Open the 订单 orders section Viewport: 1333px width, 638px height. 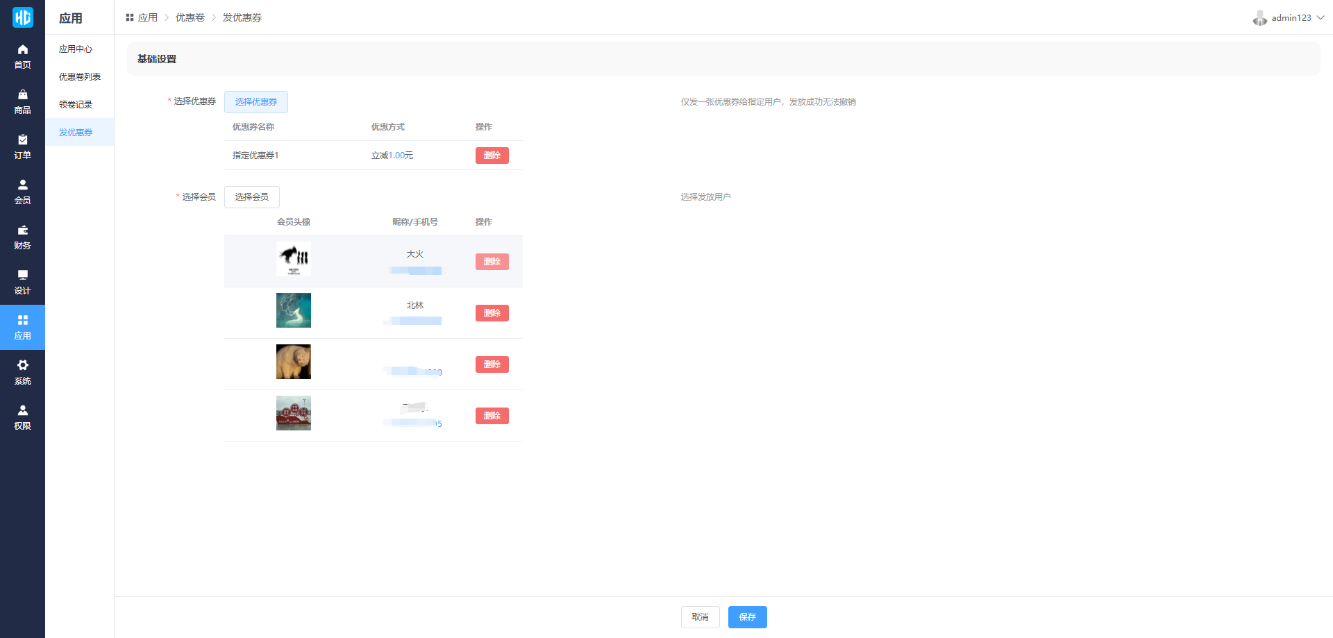click(x=22, y=146)
